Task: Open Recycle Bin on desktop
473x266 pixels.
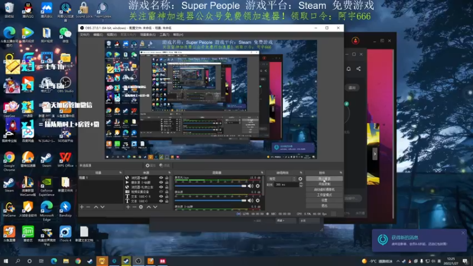Action: 9,10
